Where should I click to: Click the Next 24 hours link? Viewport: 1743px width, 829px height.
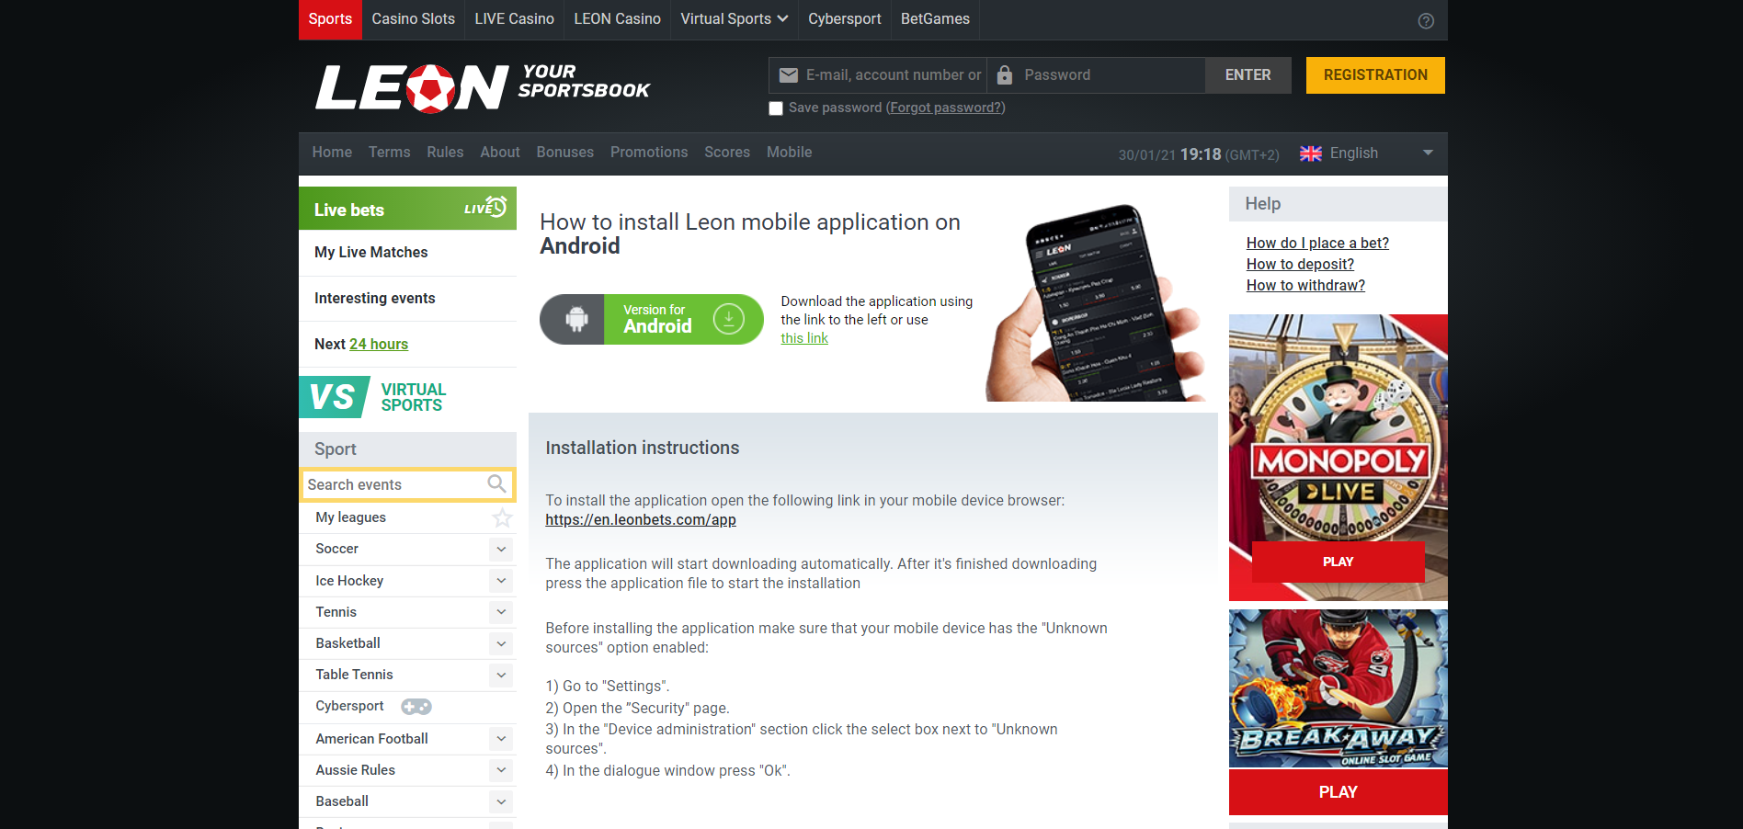coord(379,345)
